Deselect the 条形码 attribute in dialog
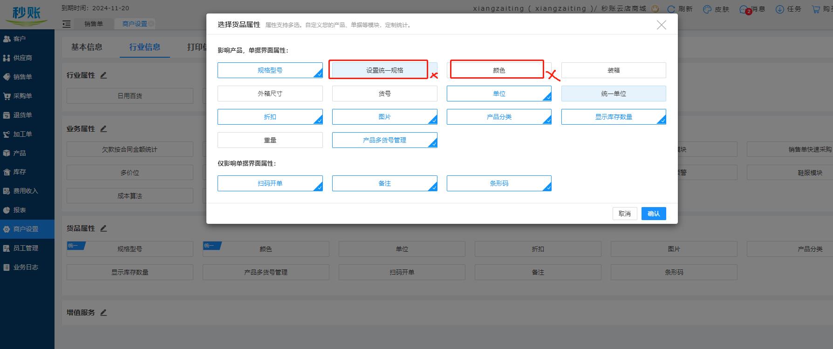Image resolution: width=833 pixels, height=349 pixels. (x=499, y=183)
